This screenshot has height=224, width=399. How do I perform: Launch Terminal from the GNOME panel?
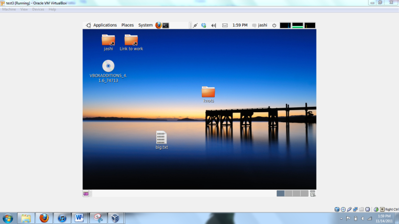[166, 25]
